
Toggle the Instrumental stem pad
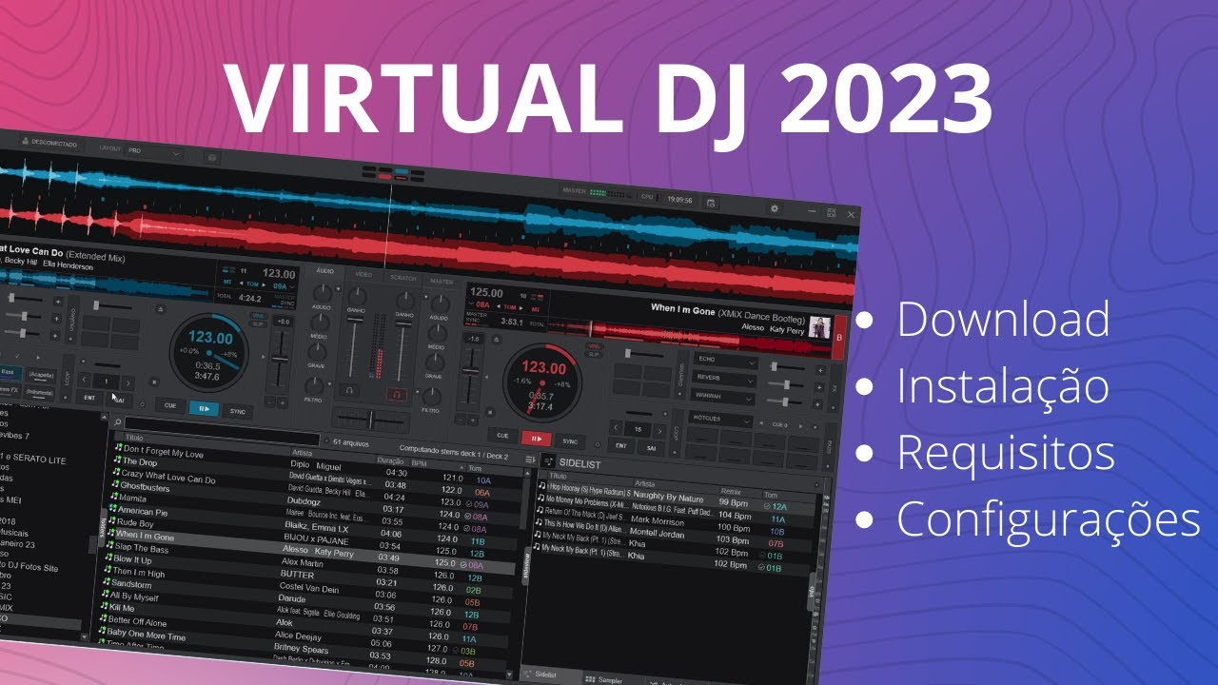coord(39,392)
